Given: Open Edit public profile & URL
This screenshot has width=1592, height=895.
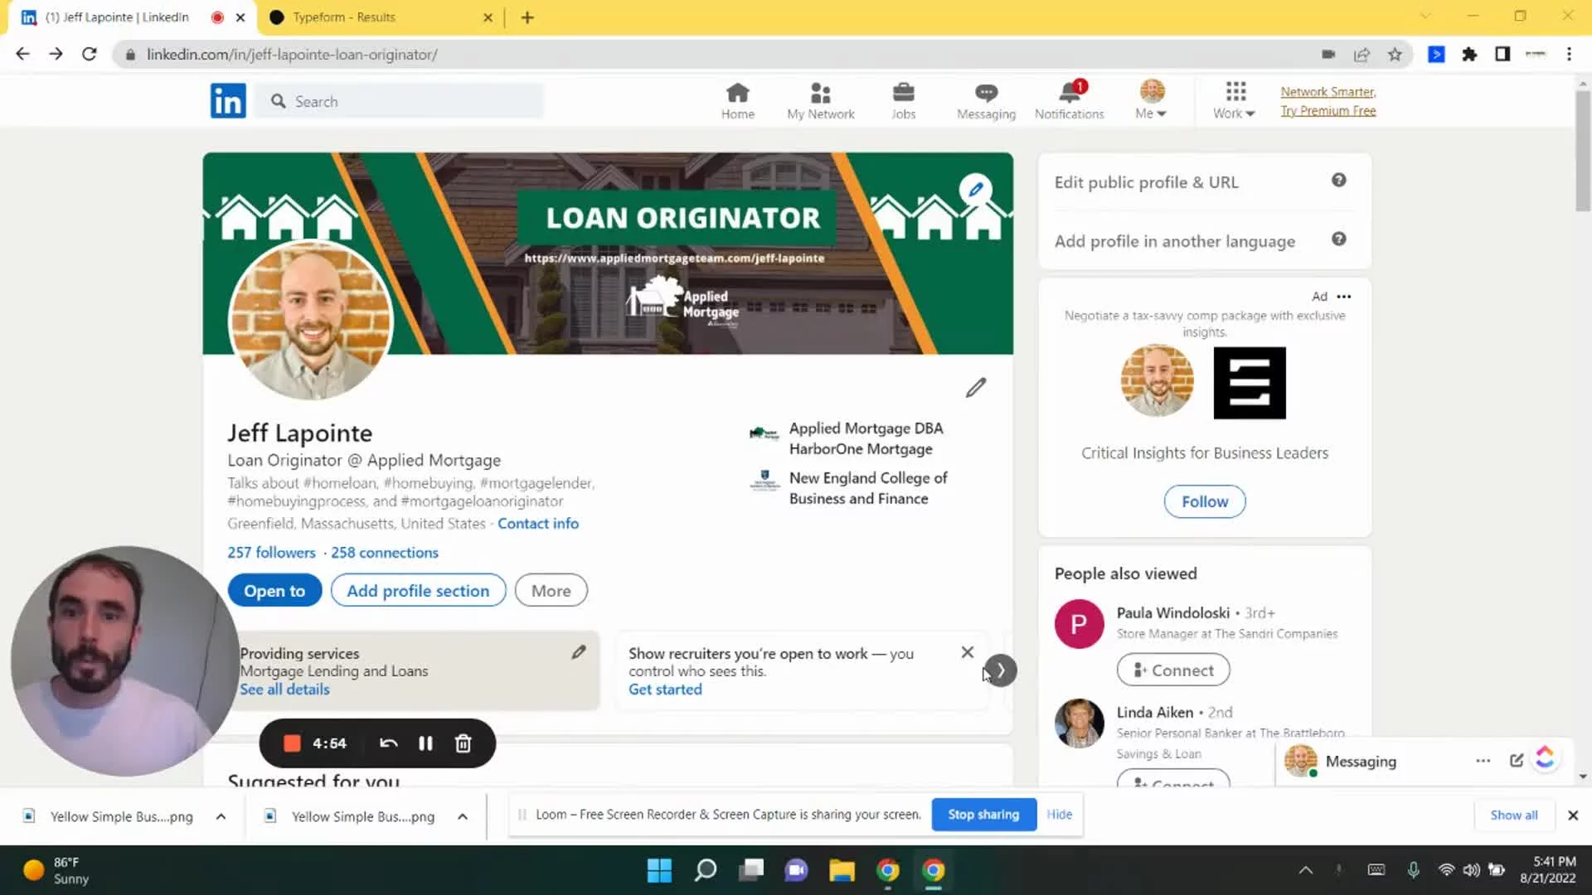Looking at the screenshot, I should tap(1146, 181).
